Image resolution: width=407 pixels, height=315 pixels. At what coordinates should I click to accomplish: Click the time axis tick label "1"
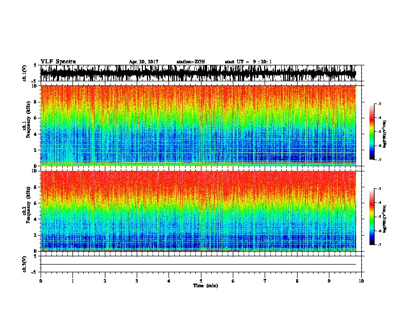click(72, 281)
